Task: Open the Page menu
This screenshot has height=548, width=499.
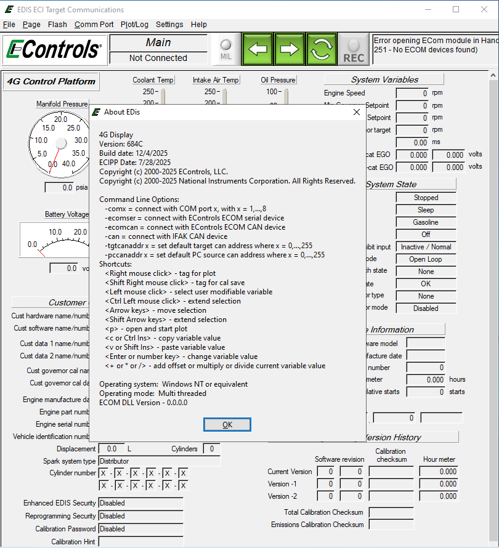Action: coord(31,25)
